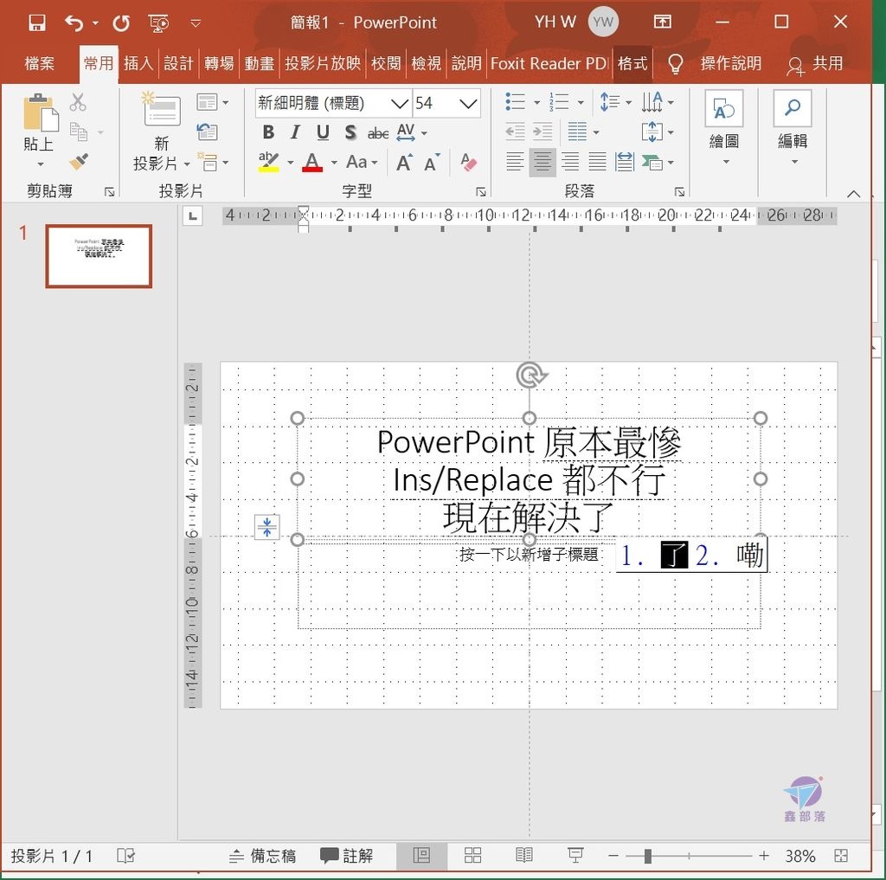This screenshot has height=880, width=886.
Task: Convert to SmartArt icon
Action: 658,162
